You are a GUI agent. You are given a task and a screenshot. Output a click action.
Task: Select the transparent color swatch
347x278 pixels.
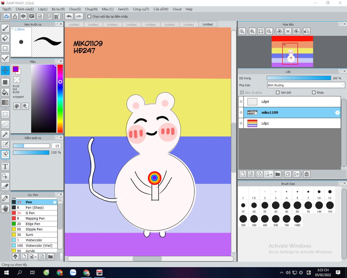[x=17, y=79]
